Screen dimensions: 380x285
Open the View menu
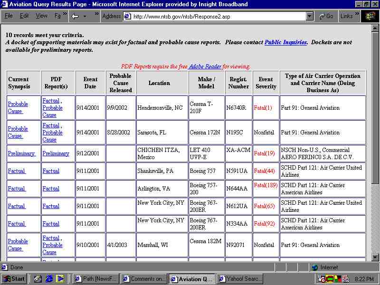point(41,16)
